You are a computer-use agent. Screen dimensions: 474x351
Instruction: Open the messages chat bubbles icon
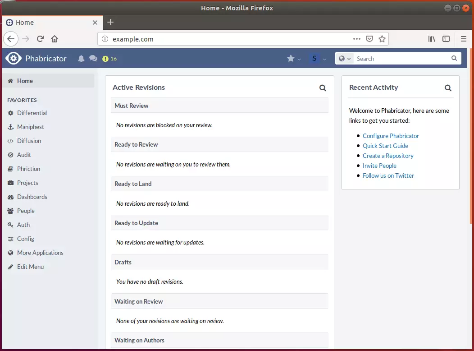point(93,58)
